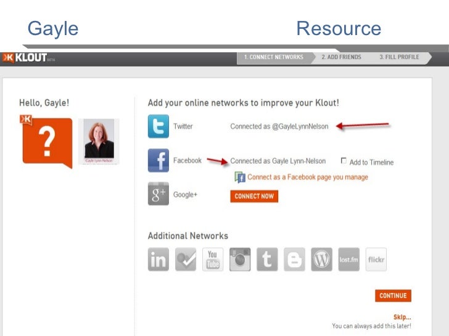
Task: Click the Connected as @GayleLynnNelson text
Action: click(279, 126)
